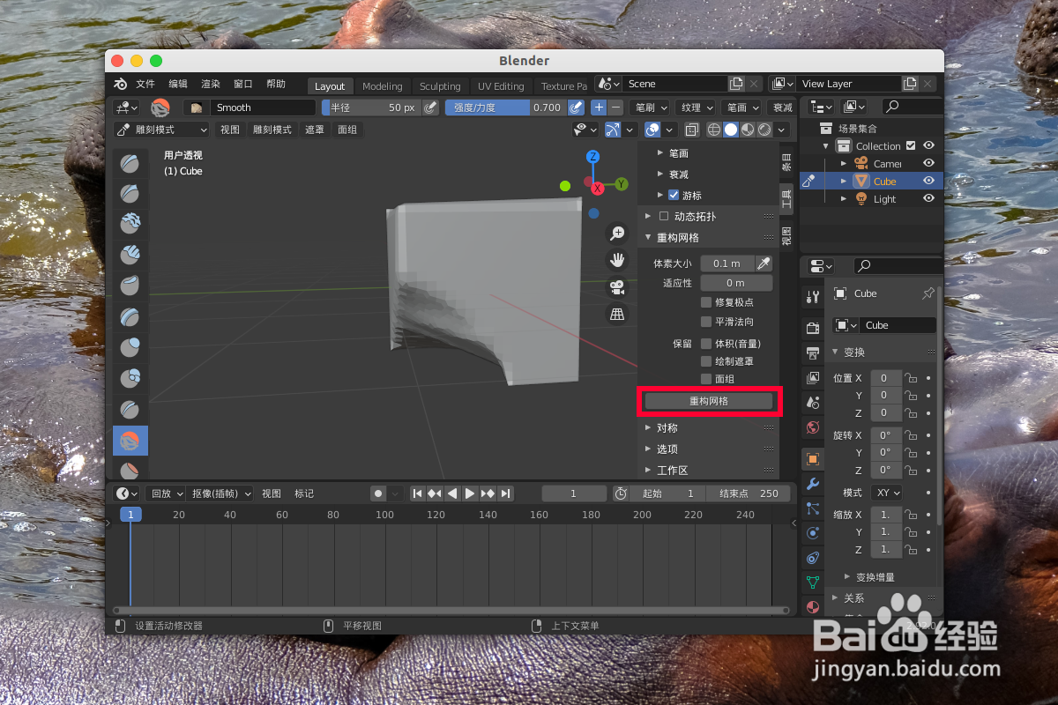This screenshot has width=1058, height=705.
Task: Uncheck Collection exclude checkbox in outliner
Action: pos(911,145)
